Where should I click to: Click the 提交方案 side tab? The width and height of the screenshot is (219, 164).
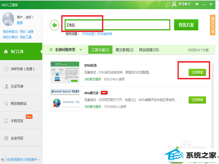pyautogui.click(x=212, y=25)
